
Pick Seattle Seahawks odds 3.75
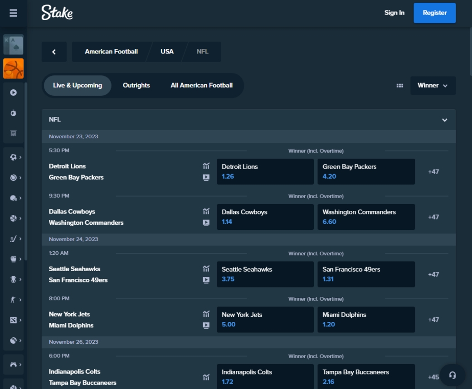click(x=265, y=274)
